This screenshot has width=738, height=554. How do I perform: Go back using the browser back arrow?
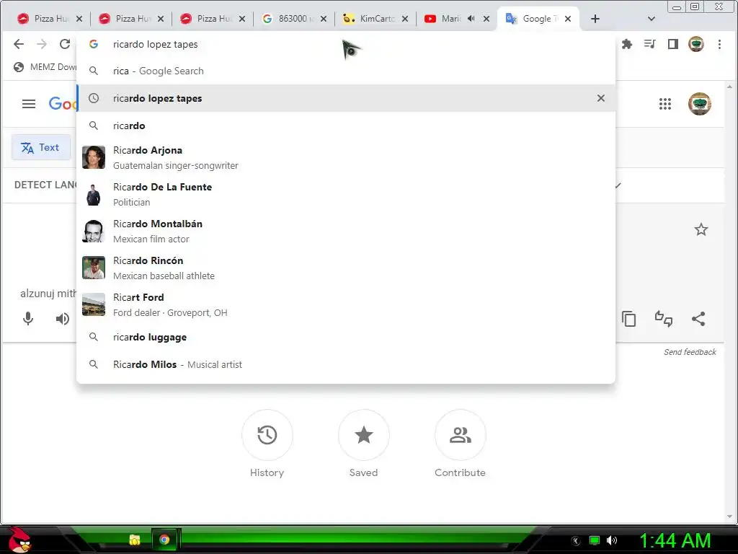point(19,44)
